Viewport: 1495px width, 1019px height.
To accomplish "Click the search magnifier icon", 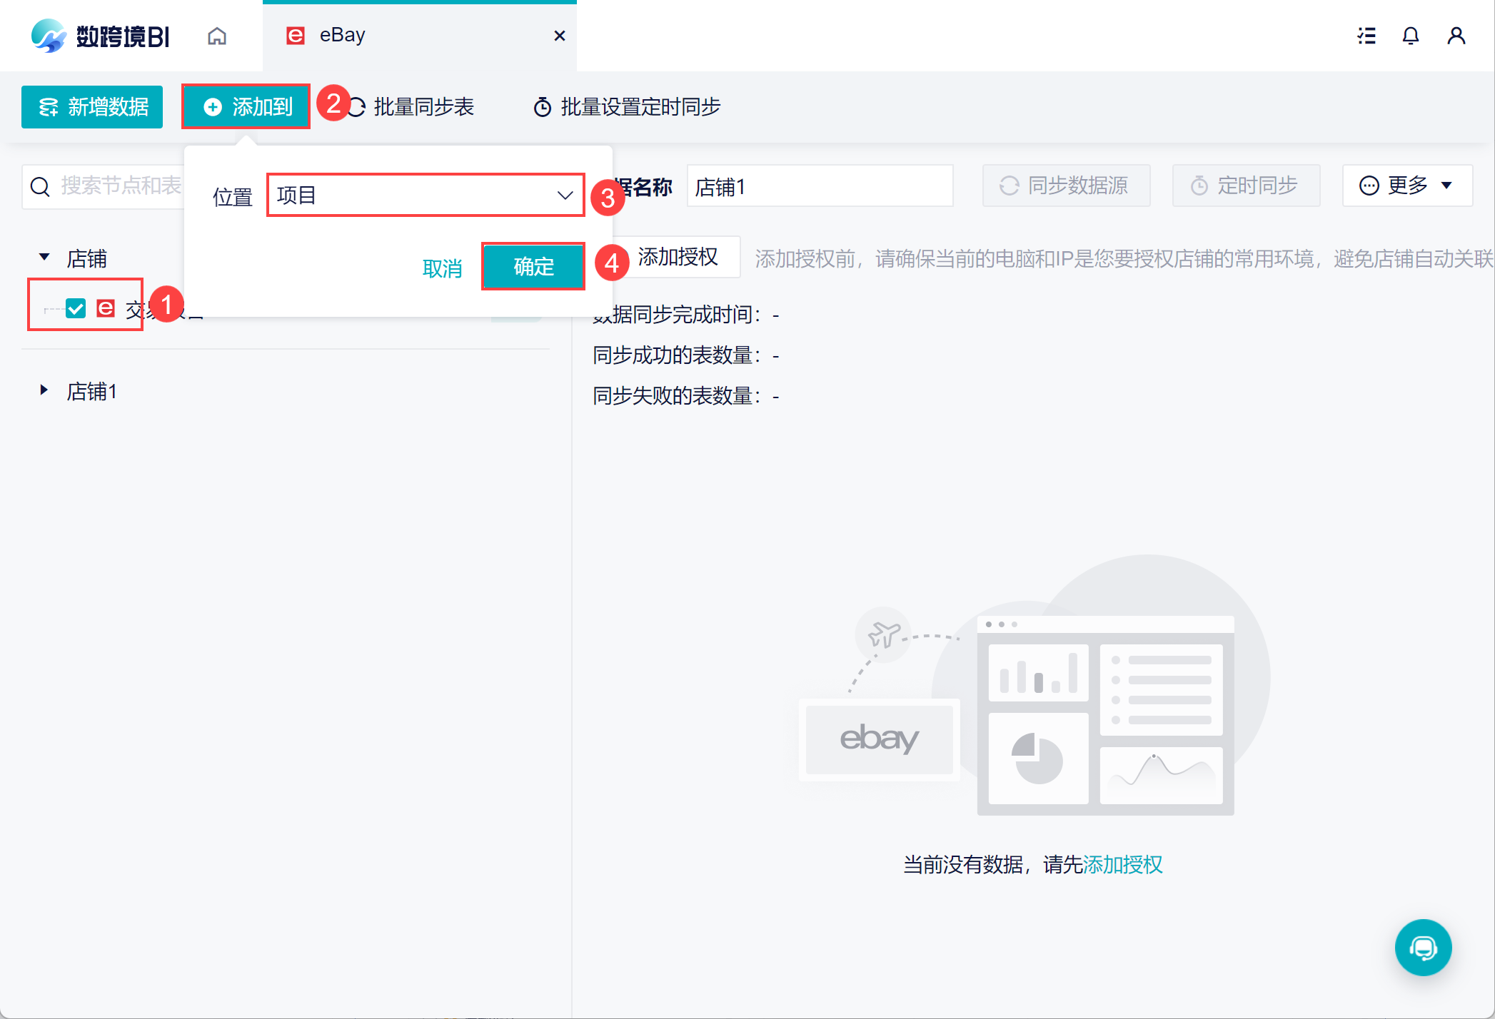I will pos(40,187).
